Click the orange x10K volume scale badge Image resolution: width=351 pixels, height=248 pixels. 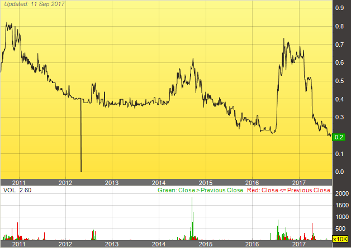(340, 239)
